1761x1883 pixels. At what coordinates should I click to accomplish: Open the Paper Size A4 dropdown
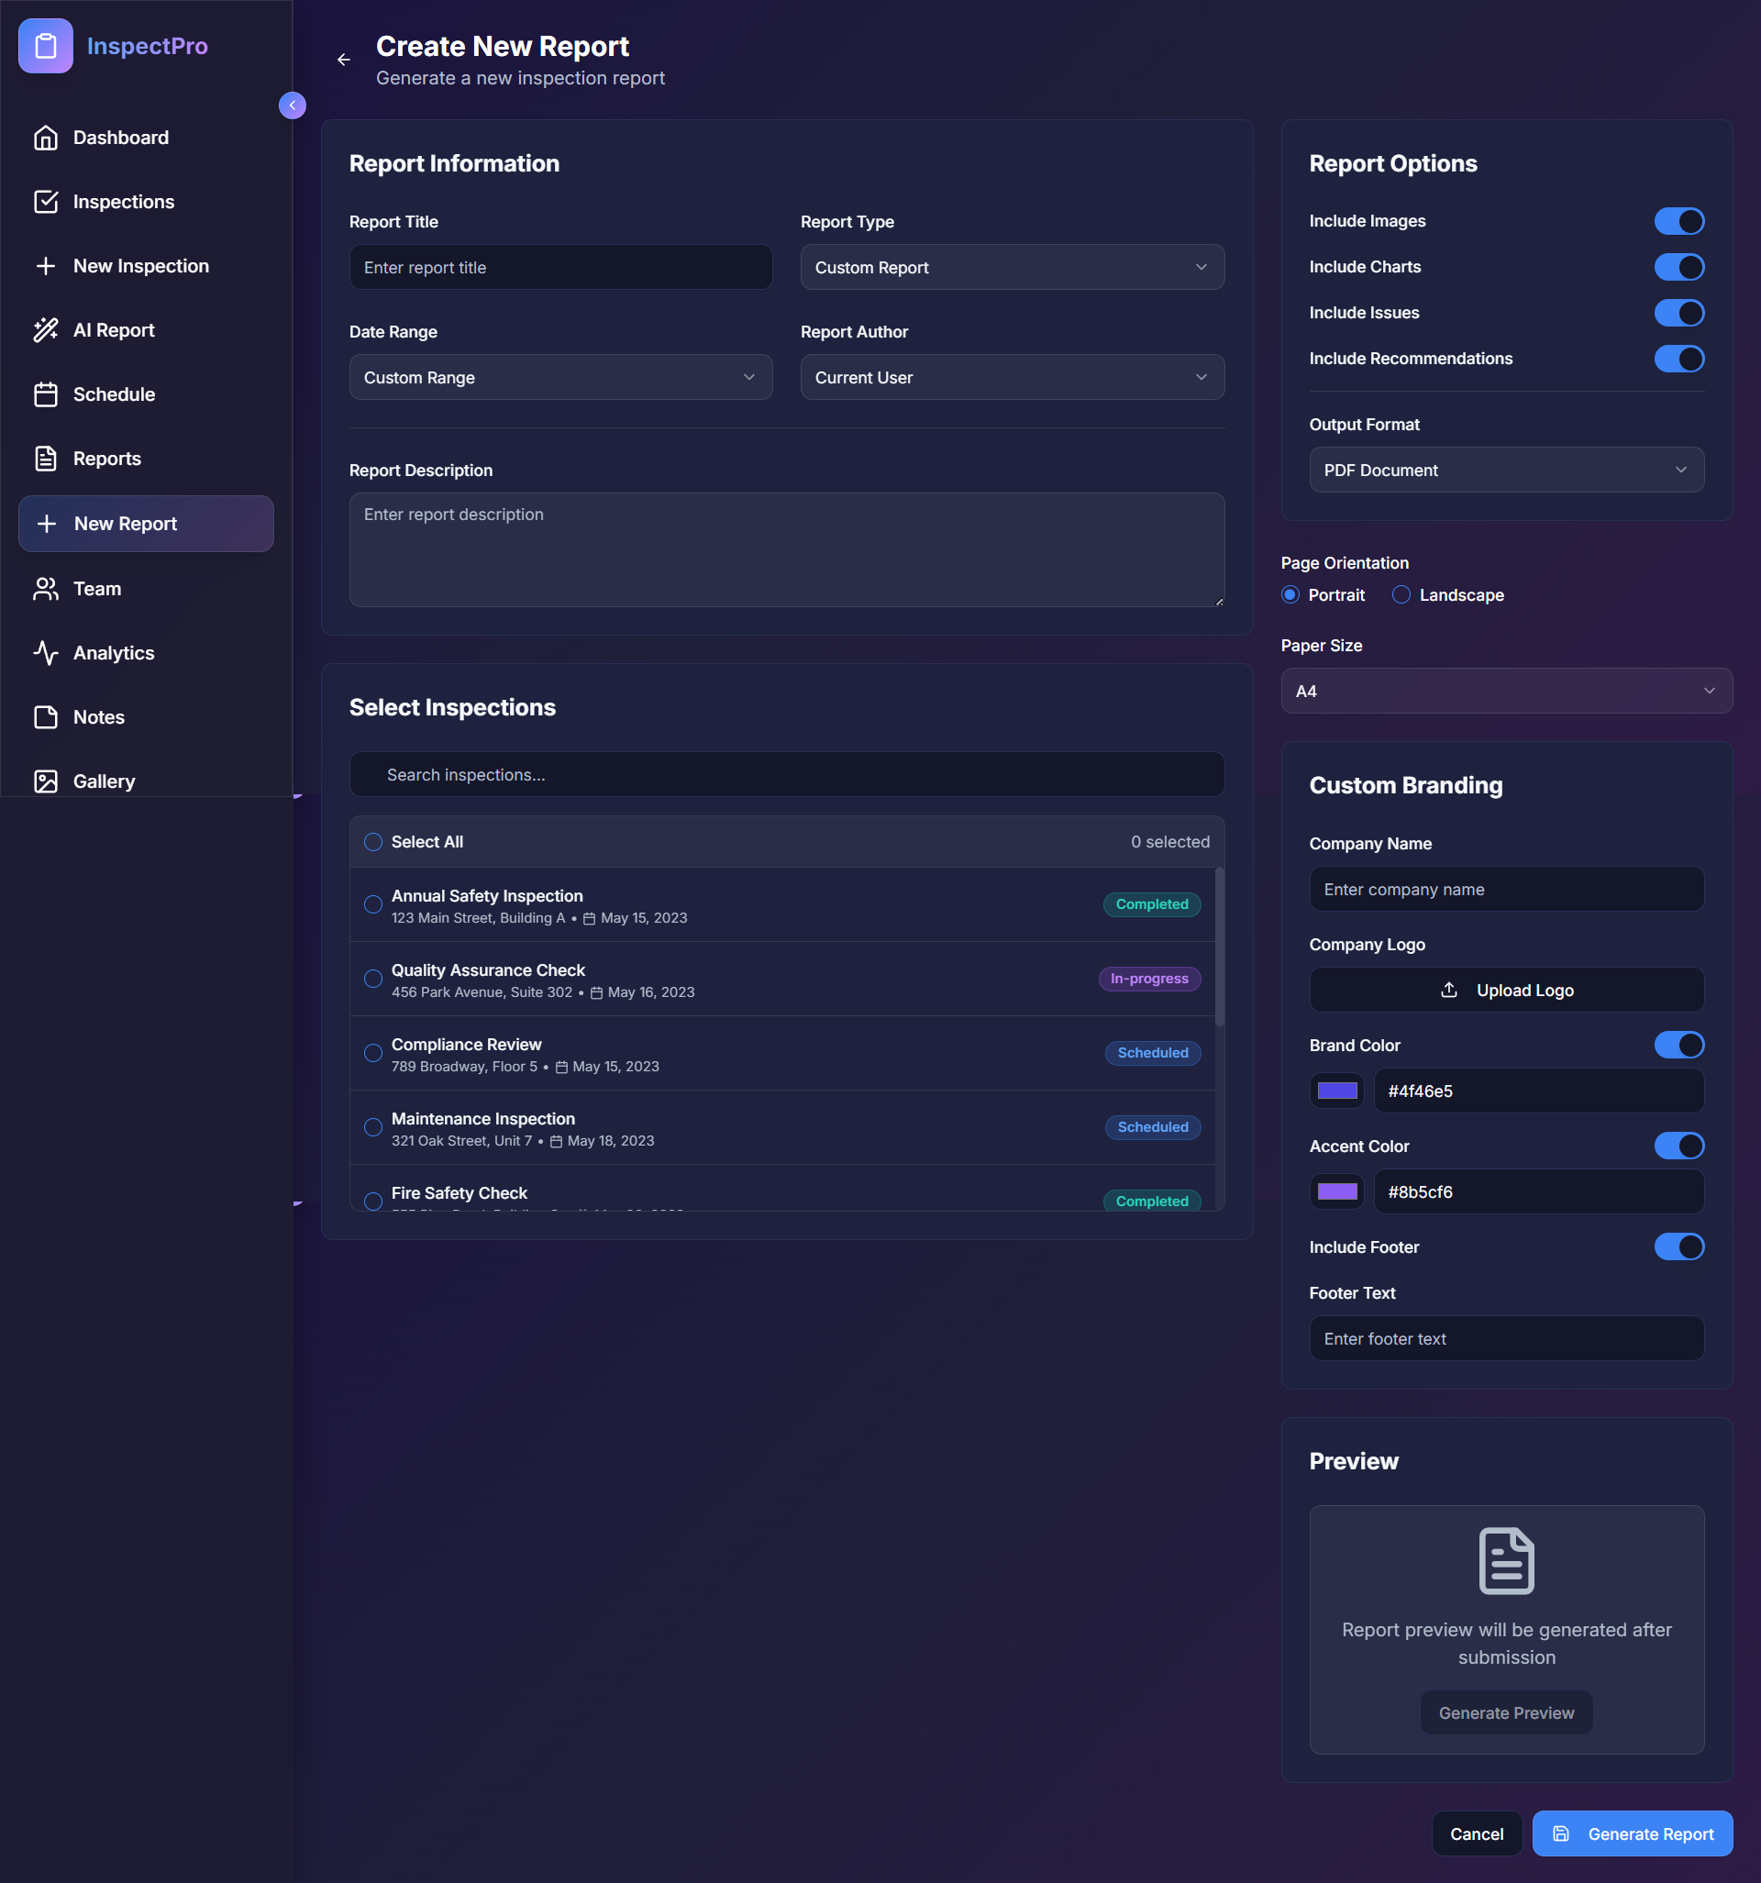[1506, 691]
